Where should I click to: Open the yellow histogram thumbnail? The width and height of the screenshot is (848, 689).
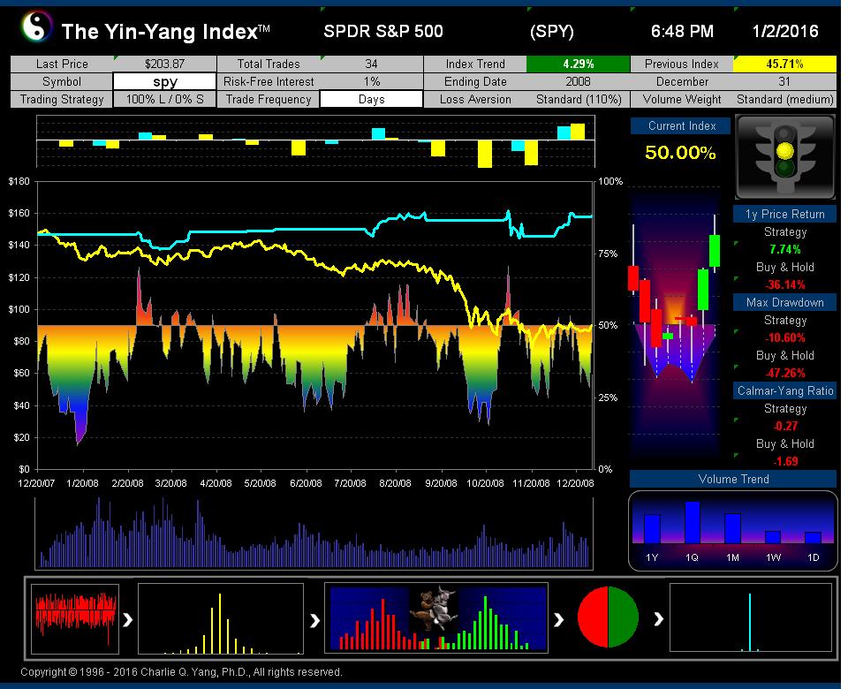click(221, 618)
